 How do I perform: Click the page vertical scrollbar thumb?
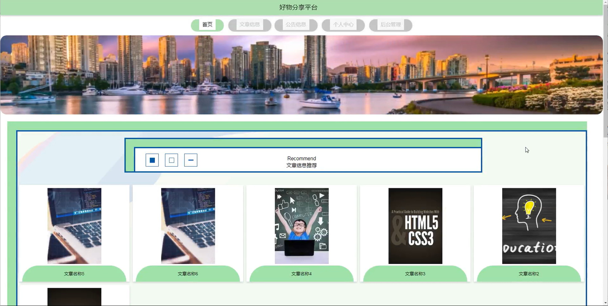tap(606, 71)
